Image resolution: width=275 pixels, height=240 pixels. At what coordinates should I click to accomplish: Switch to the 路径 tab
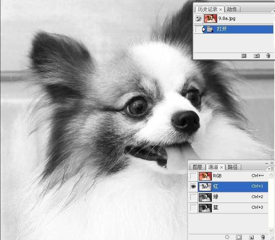tap(233, 167)
